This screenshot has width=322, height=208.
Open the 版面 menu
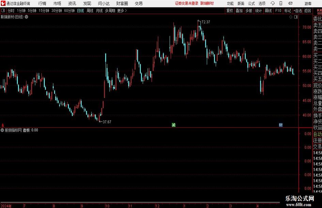[x=241, y=3]
